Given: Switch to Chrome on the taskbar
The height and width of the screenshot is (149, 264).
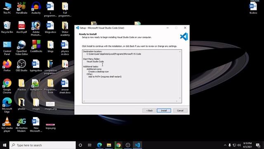Looking at the screenshot, I should pyautogui.click(x=118, y=145).
